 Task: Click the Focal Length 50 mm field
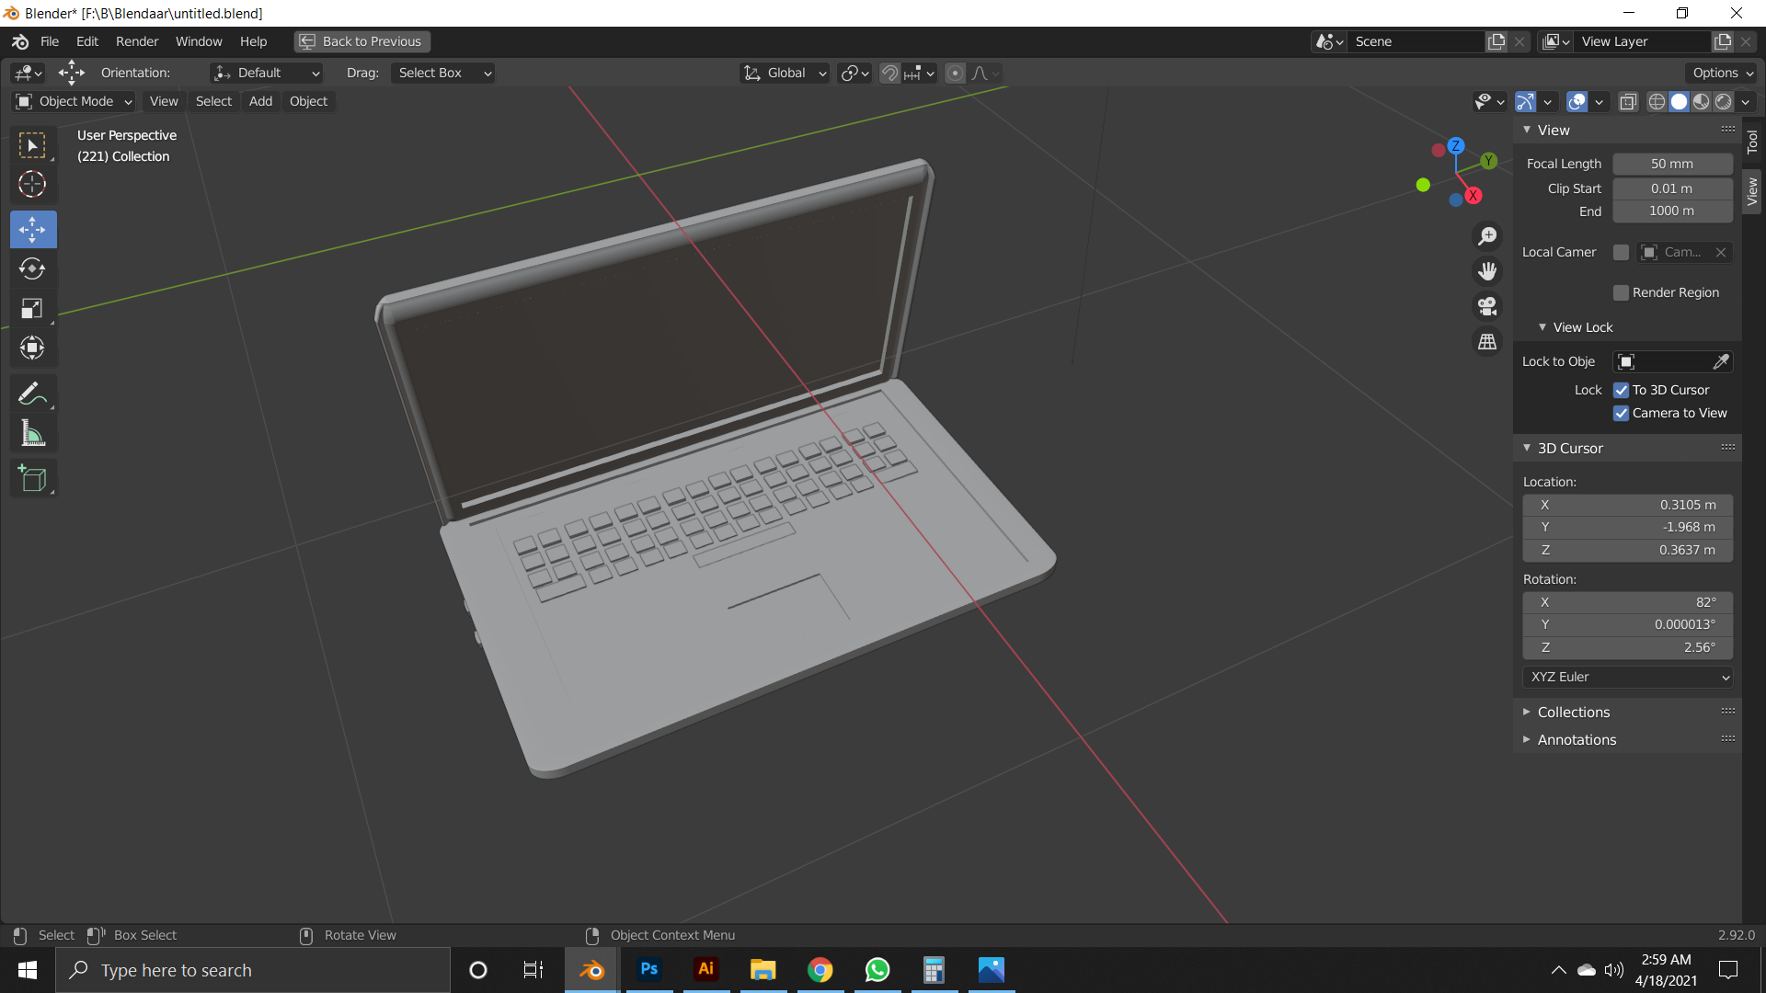click(1671, 164)
